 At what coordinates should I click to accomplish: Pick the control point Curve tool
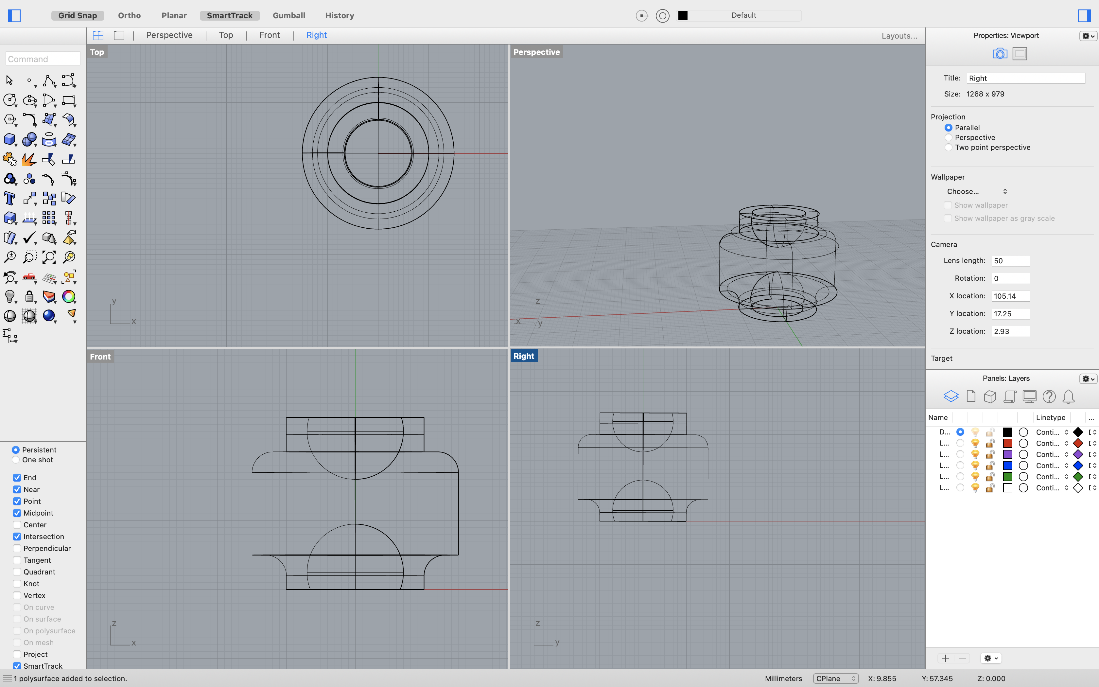[69, 80]
